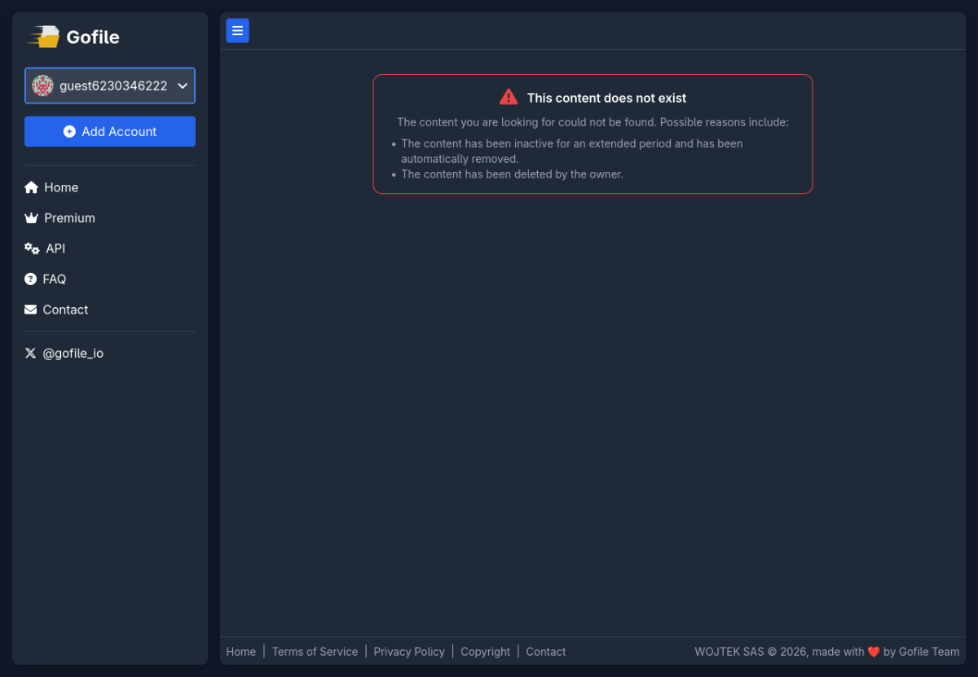Open Privacy Policy footer link
The image size is (978, 677).
tap(409, 652)
